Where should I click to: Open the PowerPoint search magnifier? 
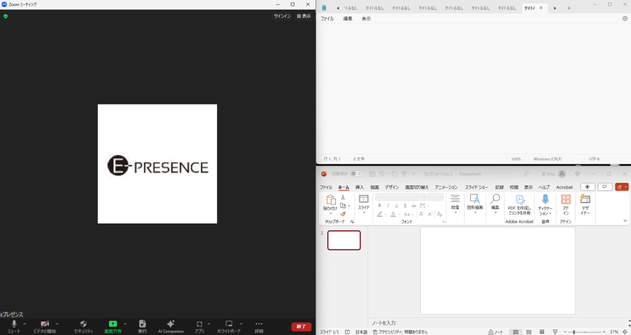(x=526, y=174)
